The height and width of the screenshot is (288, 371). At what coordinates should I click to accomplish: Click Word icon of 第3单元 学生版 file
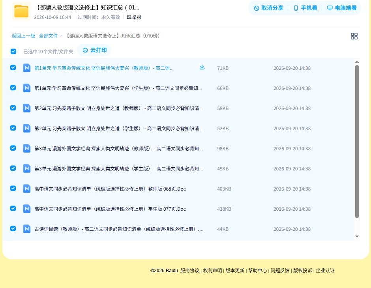[x=27, y=168]
